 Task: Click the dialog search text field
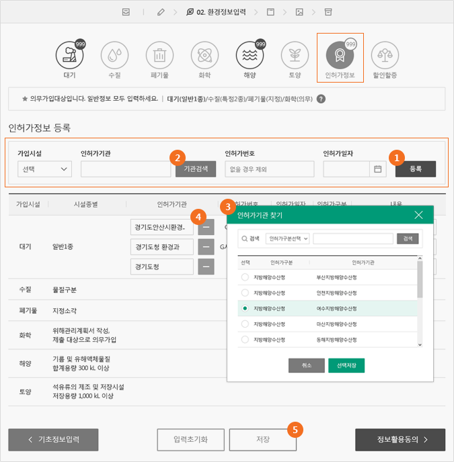pyautogui.click(x=353, y=238)
